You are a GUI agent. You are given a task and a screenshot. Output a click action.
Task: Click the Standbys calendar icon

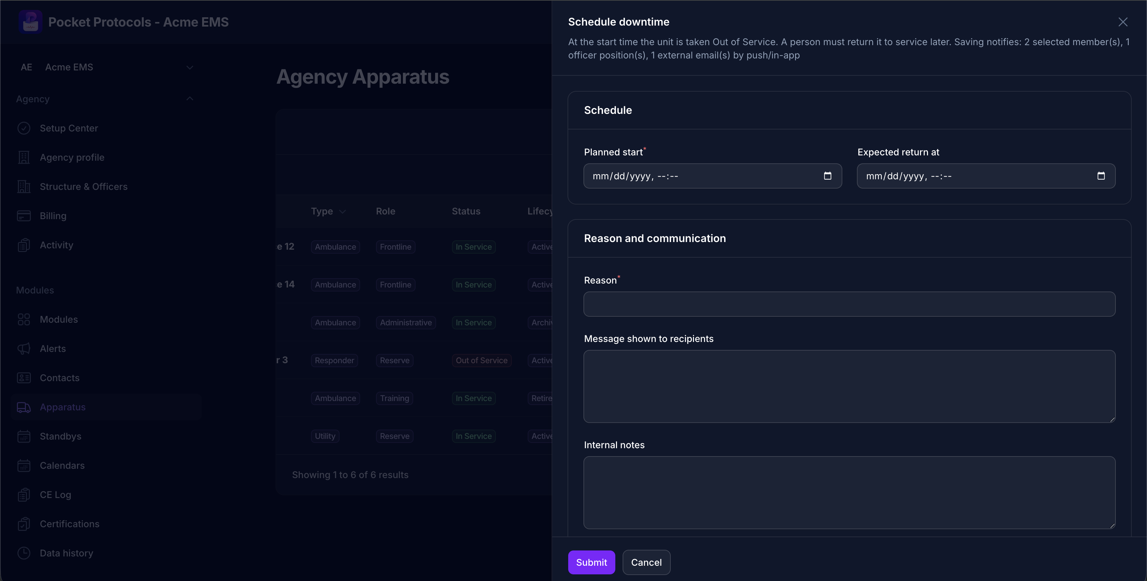(x=24, y=436)
